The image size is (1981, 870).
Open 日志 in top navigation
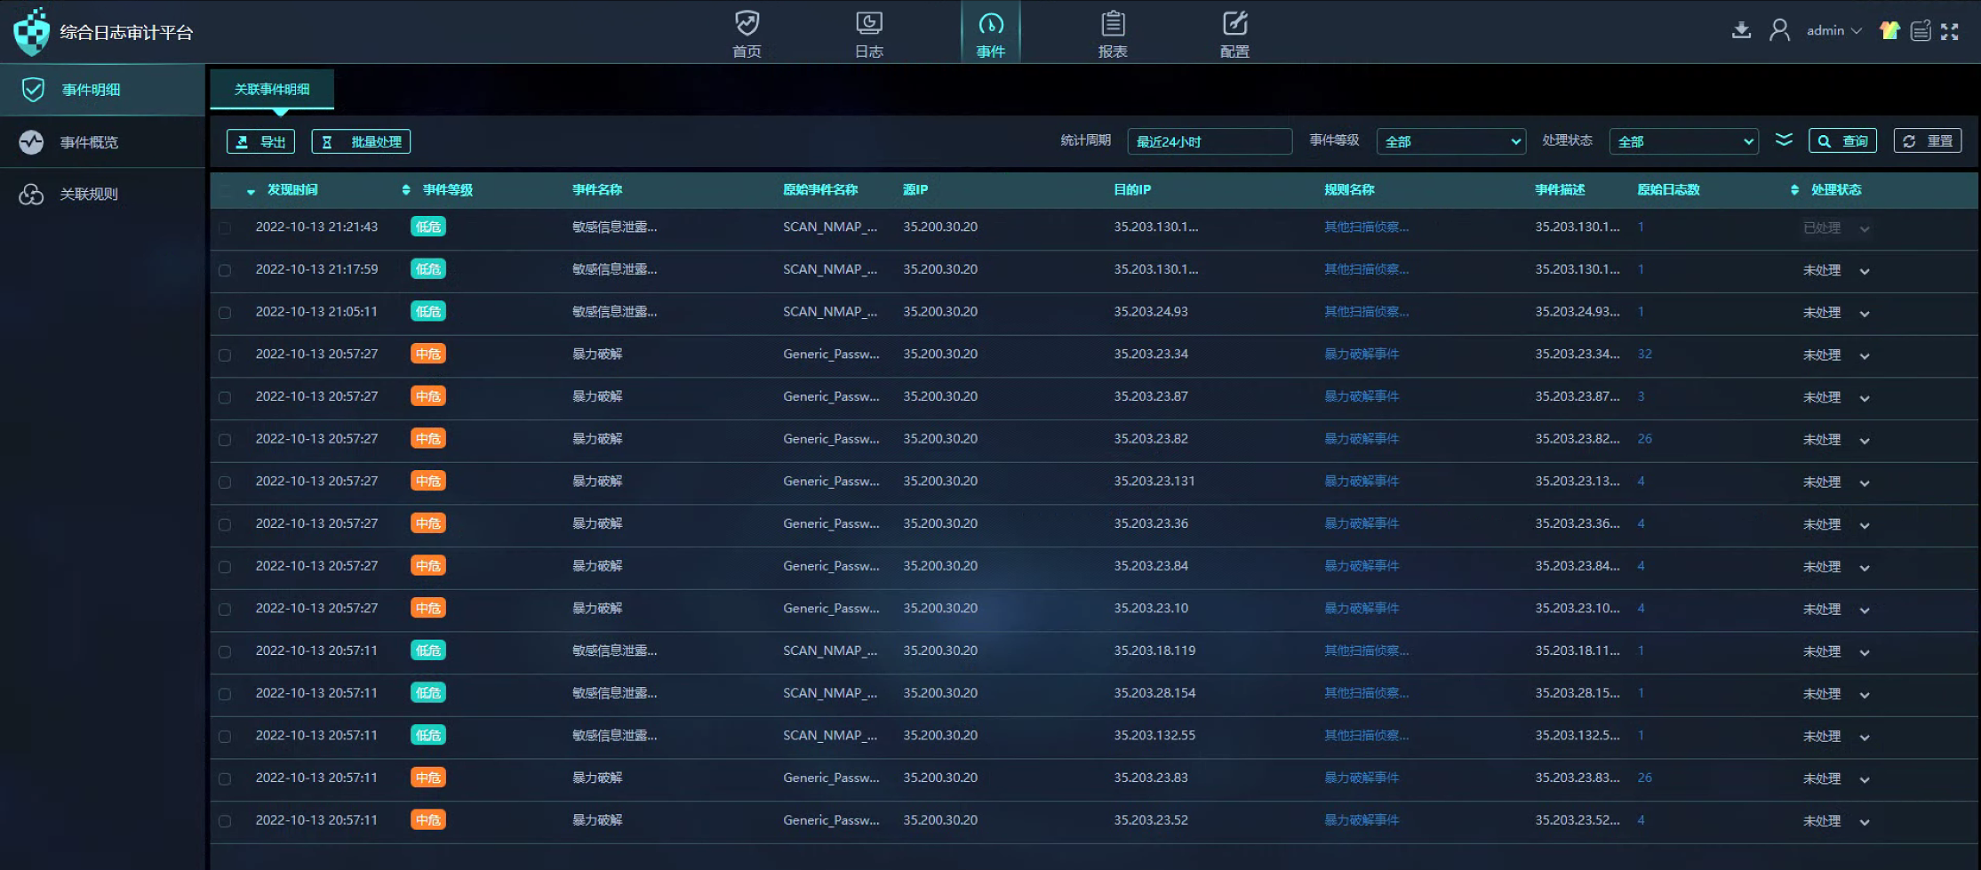click(869, 33)
